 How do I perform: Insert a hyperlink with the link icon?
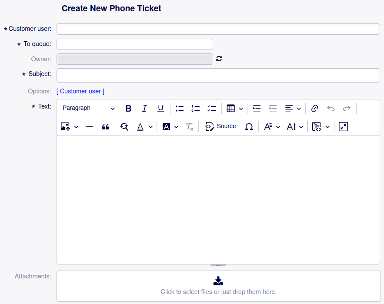click(x=314, y=108)
